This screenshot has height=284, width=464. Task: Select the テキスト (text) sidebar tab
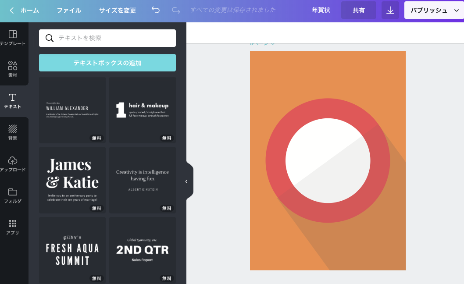(13, 101)
